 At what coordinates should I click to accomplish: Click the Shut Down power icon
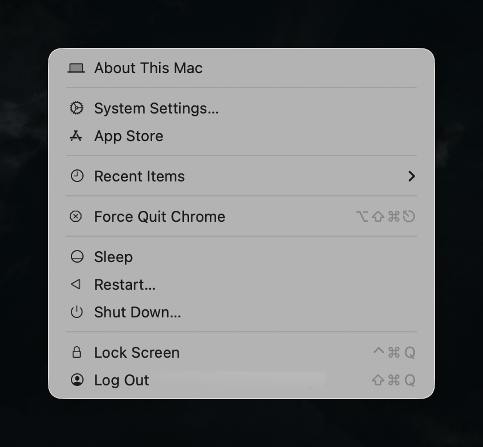(x=77, y=312)
